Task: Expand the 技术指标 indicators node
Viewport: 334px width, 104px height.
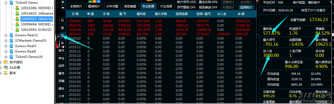Action: coord(1,62)
